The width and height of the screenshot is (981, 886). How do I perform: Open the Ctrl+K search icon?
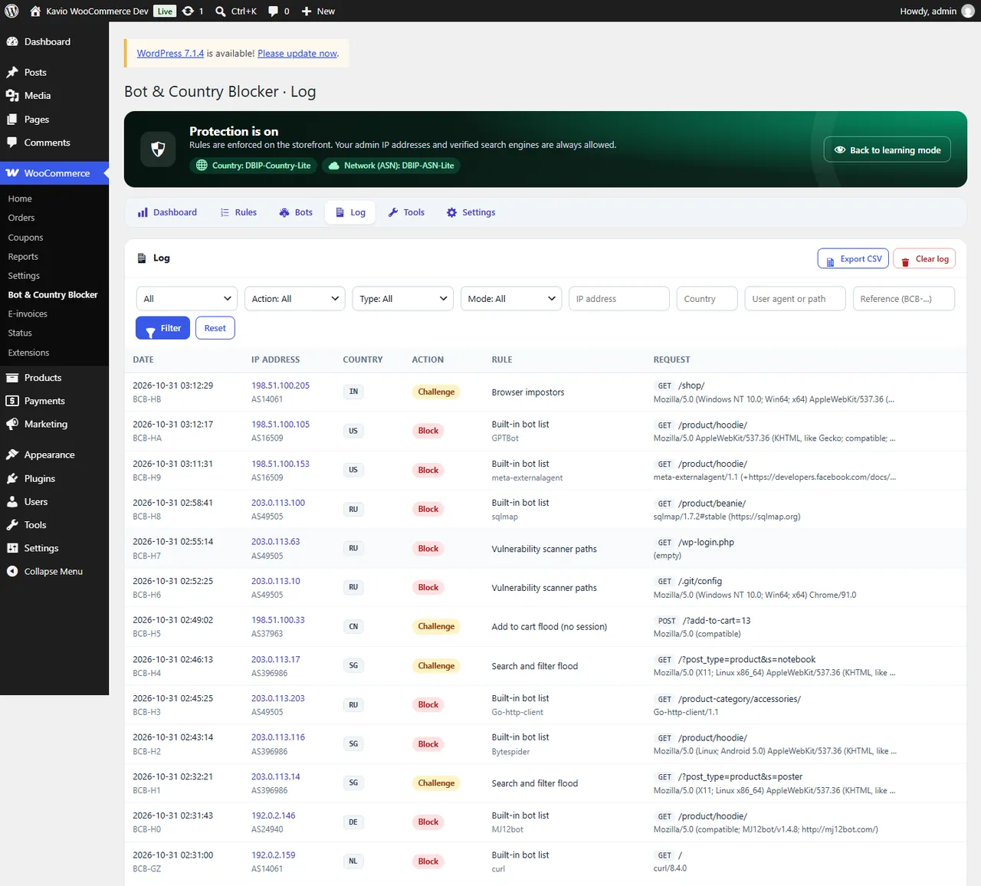[220, 11]
